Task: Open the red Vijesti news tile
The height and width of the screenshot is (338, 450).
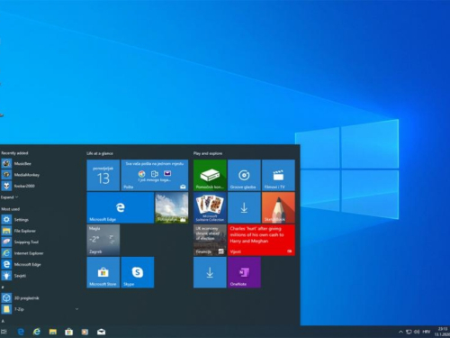Action: click(261, 240)
